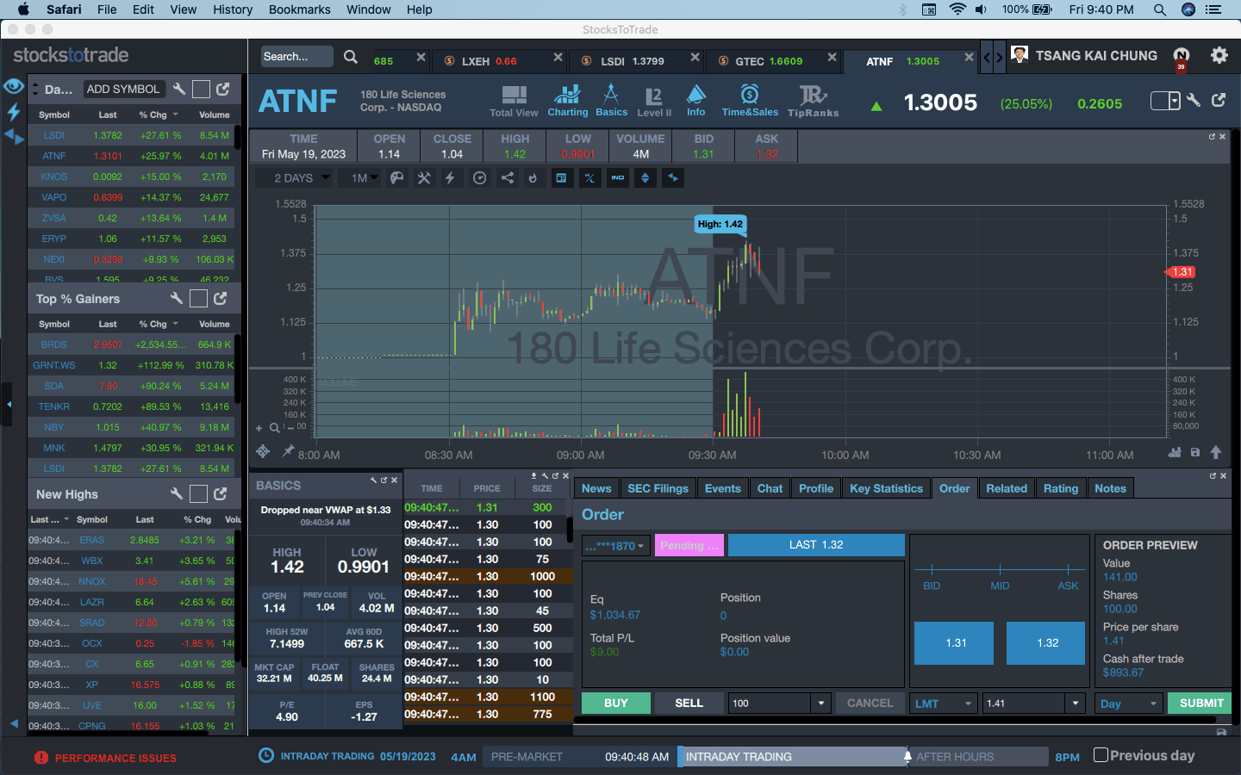Click the SUBMIT order button
The image size is (1241, 775).
(1200, 703)
